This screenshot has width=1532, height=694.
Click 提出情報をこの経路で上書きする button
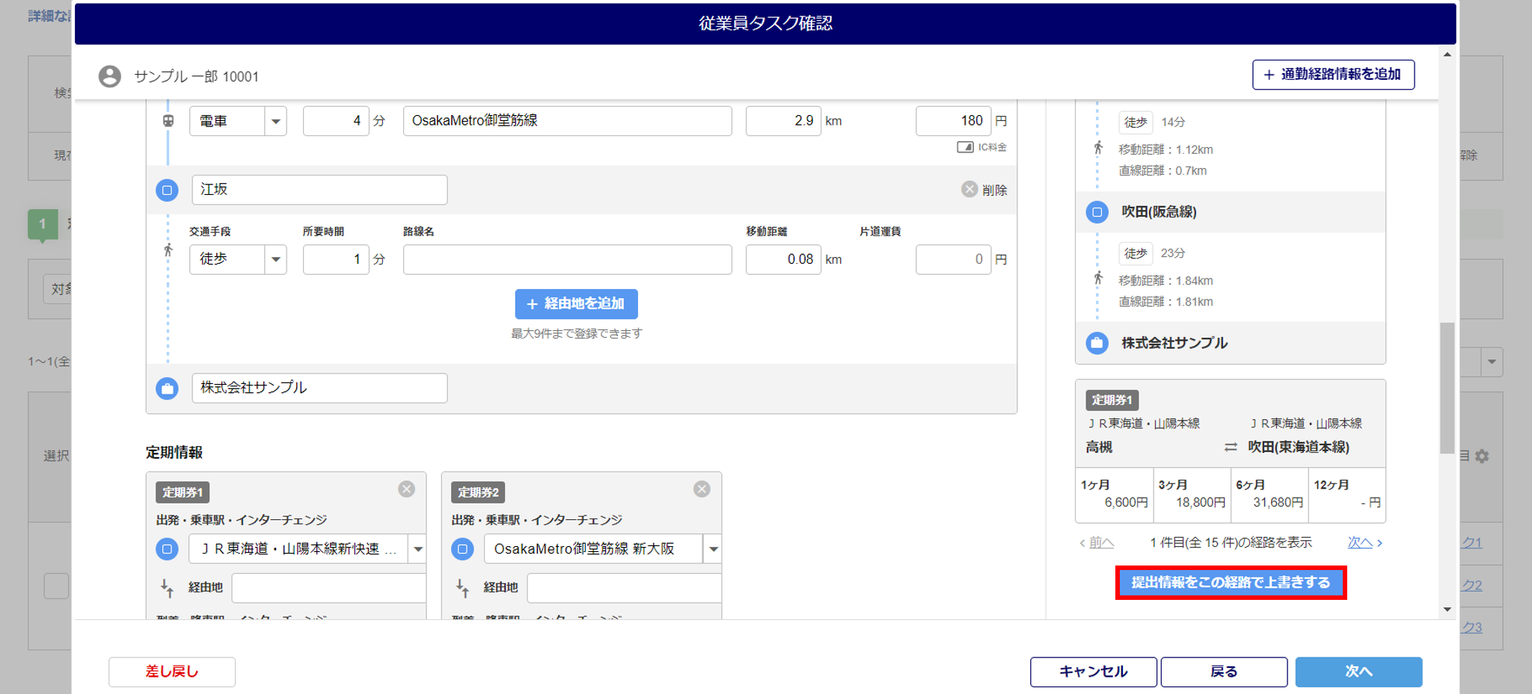click(1231, 583)
